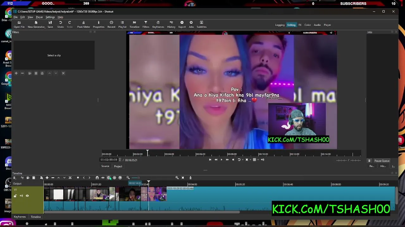
Task: Show the History panel from toolbar
Action: point(171,24)
